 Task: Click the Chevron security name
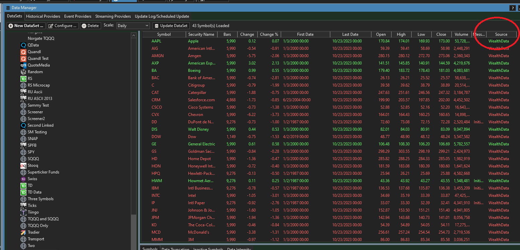195,115
